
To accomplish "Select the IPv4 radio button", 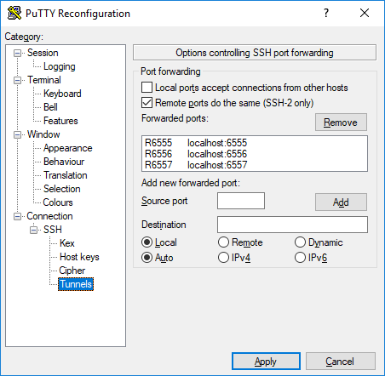I will point(223,258).
